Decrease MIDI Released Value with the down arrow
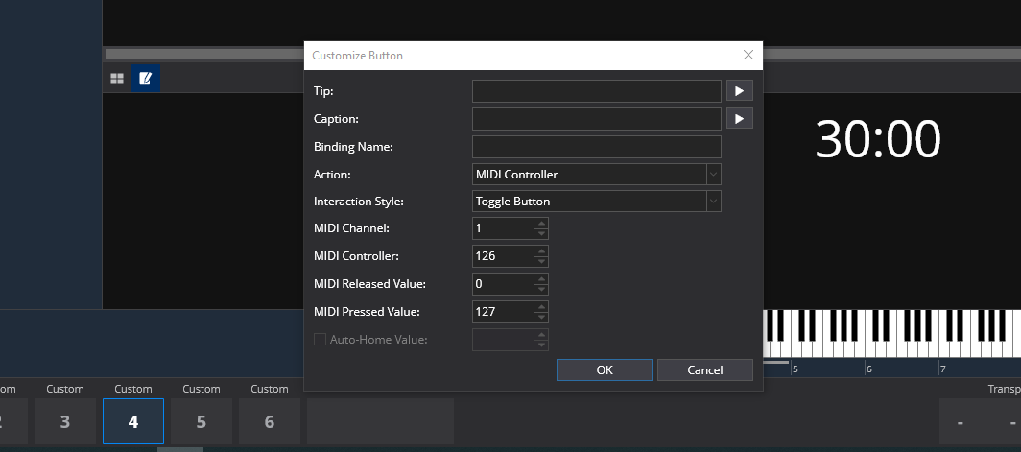Screen dimensions: 1021x452 click(541, 289)
